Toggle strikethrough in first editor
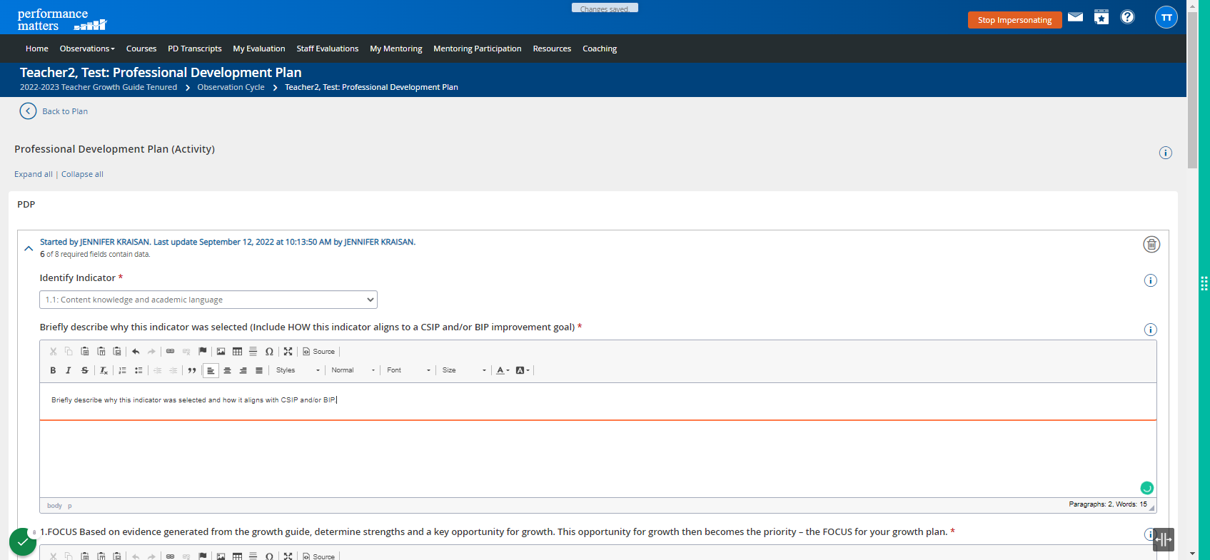1210x560 pixels. (85, 370)
